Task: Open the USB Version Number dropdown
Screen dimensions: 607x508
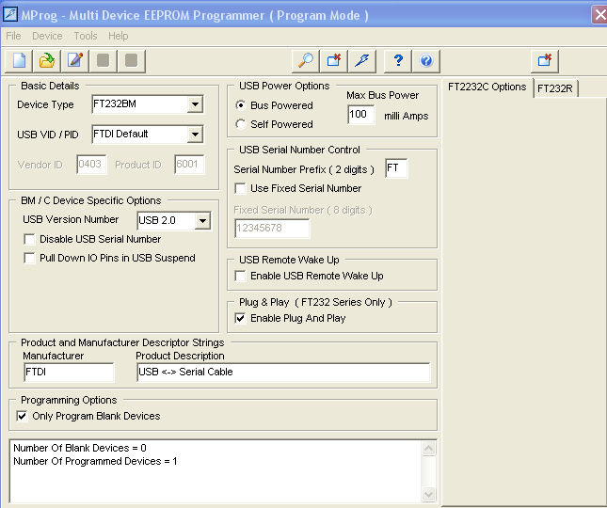Action: [x=203, y=221]
